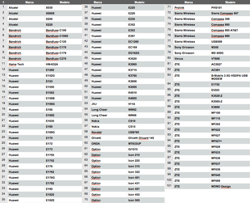This screenshot has width=250, height=203.
Task: Click the E352 model cell
Action: pyautogui.click(x=146, y=25)
